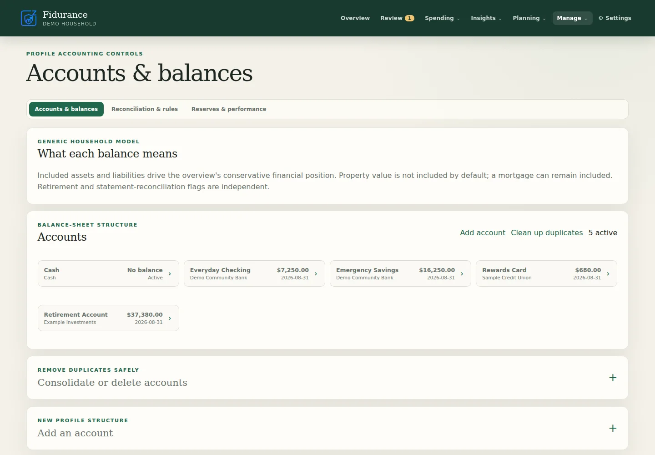Expand the Consolidate or delete accounts section
The height and width of the screenshot is (455, 655).
coord(613,378)
